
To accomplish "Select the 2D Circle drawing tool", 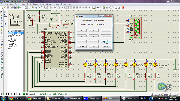I will [2, 62].
